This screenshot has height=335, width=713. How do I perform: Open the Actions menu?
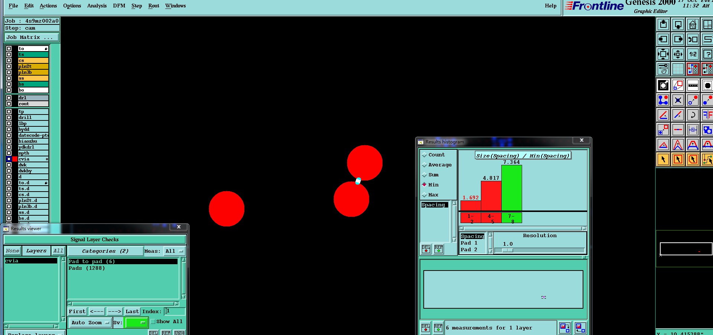[48, 6]
